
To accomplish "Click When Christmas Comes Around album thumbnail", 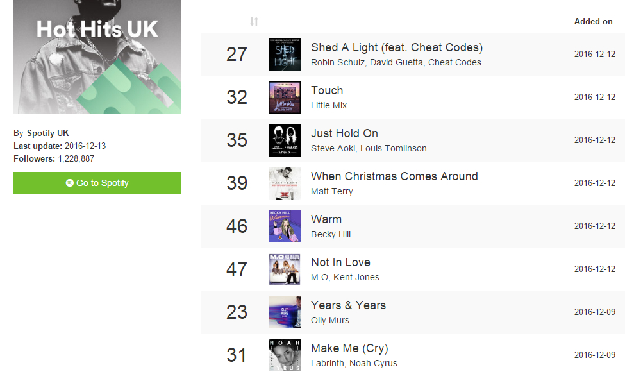I will point(285,183).
